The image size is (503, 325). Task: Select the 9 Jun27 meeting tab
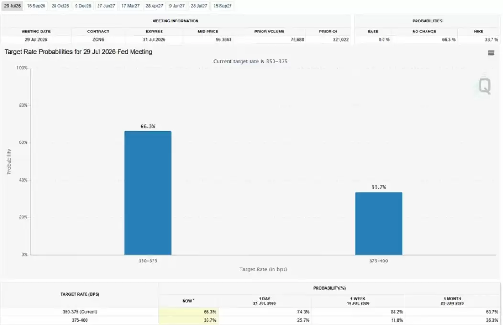(177, 6)
